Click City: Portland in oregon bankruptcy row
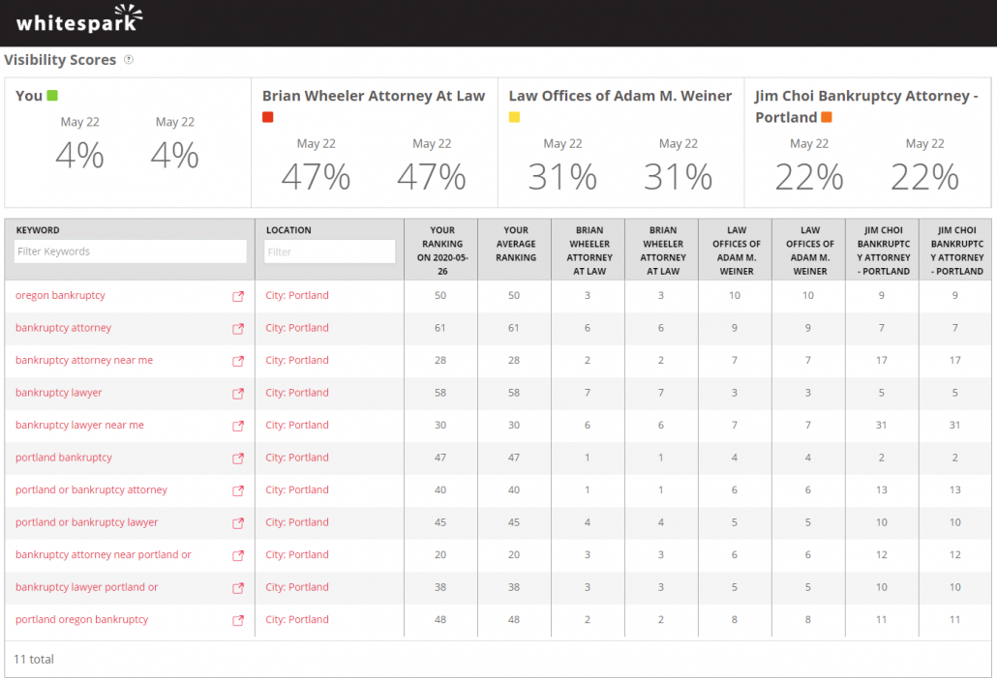997x680 pixels. pyautogui.click(x=297, y=296)
